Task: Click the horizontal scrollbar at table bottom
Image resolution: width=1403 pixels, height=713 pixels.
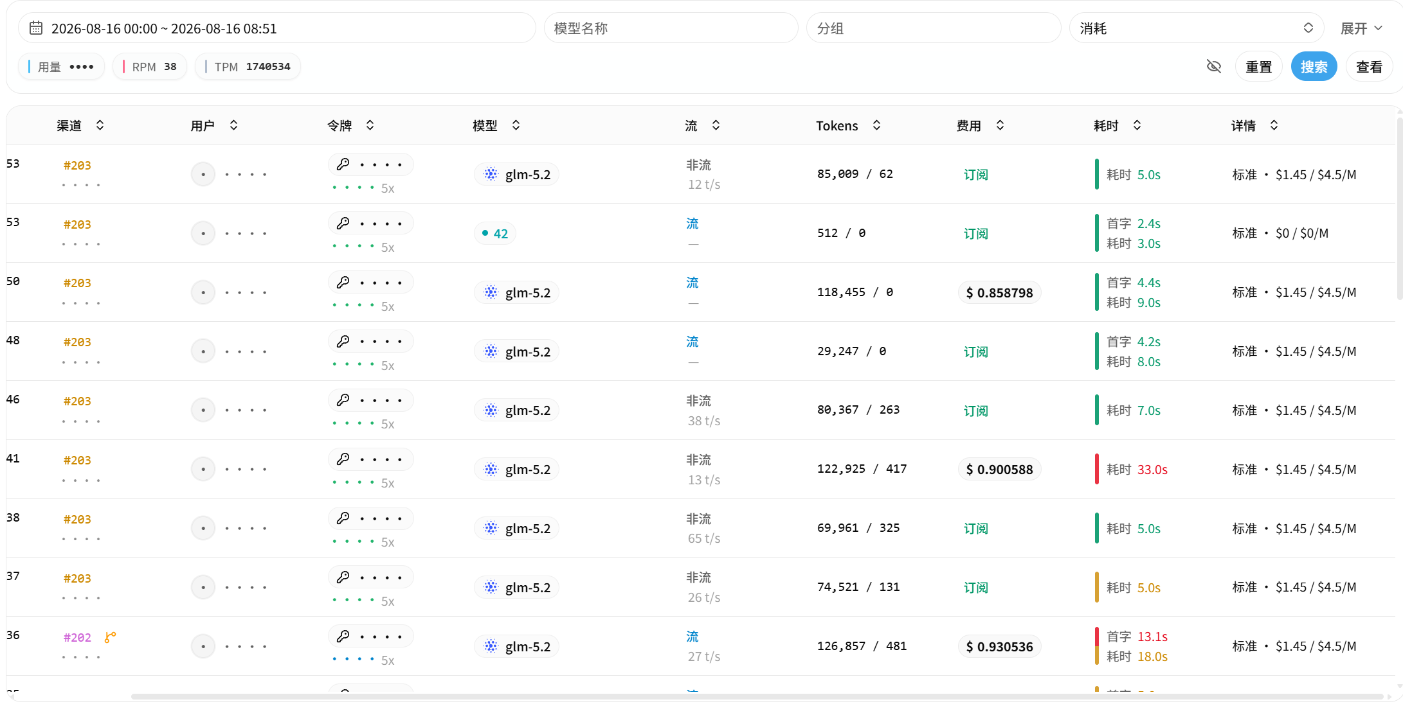Action: [x=757, y=696]
